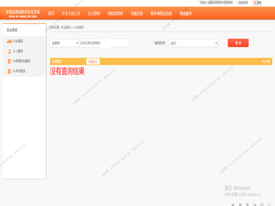Screen dimensions: 275x206
Task: Click the phone icon beside 从手机查询
Action: (x=9, y=71)
